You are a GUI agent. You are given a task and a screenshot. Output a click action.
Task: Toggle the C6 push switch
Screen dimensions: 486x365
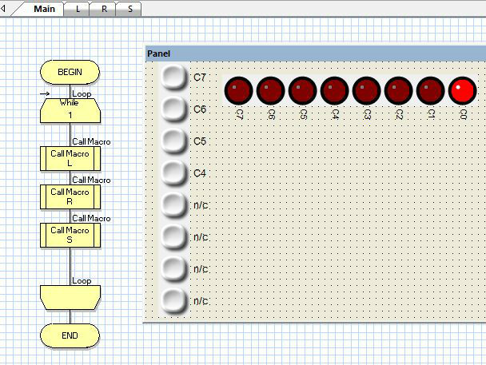tap(173, 109)
